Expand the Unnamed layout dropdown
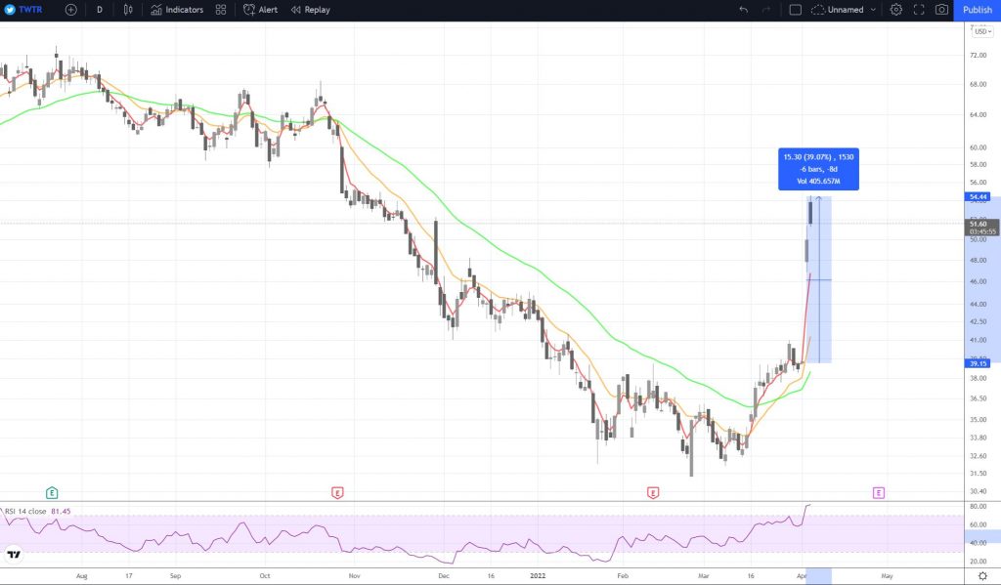Image resolution: width=1001 pixels, height=585 pixels. 844,10
